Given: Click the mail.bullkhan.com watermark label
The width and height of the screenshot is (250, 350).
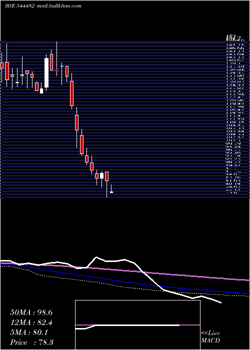Looking at the screenshot, I should tap(59, 6).
